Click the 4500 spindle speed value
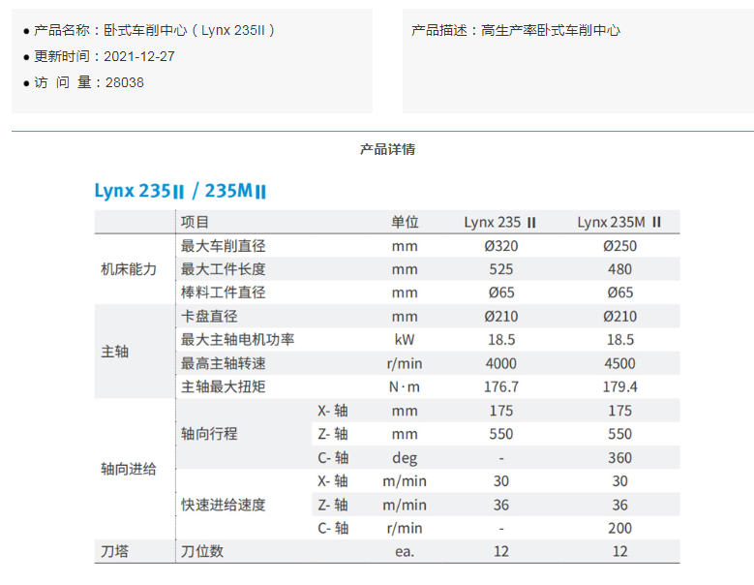The height and width of the screenshot is (585, 754). tap(619, 363)
